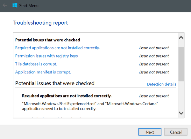This screenshot has width=191, height=139.
Task: Open 'Permission issues with registry keys' link
Action: coord(46,56)
